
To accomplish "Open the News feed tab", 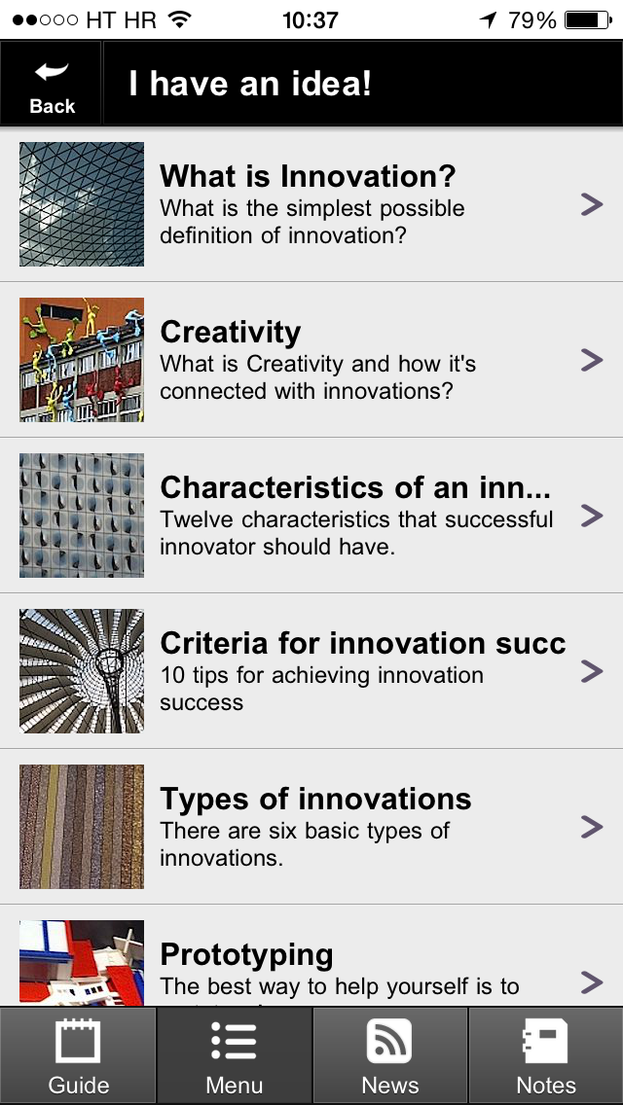I will tap(389, 1055).
